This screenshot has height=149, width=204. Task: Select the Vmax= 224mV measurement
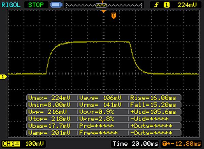point(51,98)
